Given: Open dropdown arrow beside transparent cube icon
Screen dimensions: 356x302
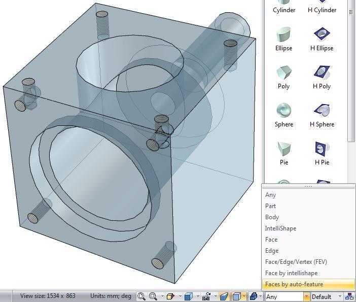Looking at the screenshot, I should click(x=244, y=296).
